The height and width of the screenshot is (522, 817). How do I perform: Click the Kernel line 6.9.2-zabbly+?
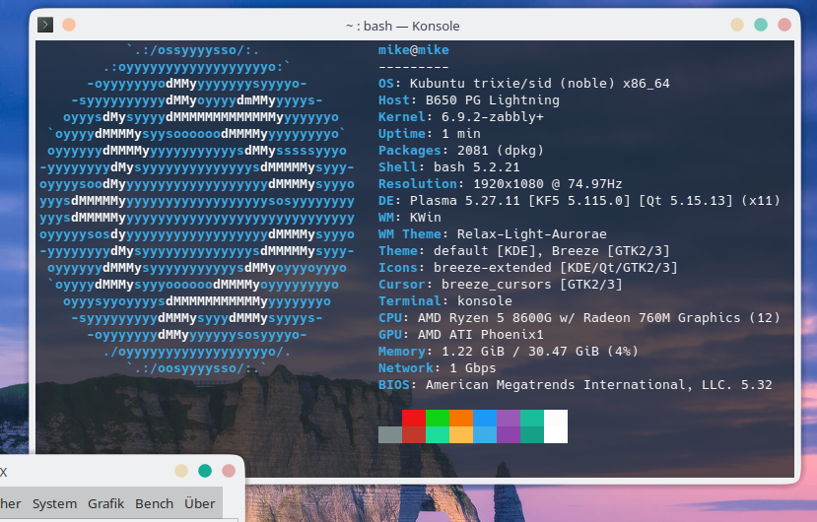[x=461, y=116]
